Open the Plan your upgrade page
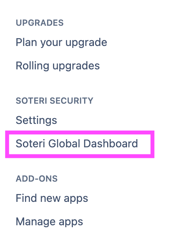The image size is (180, 235). click(61, 43)
